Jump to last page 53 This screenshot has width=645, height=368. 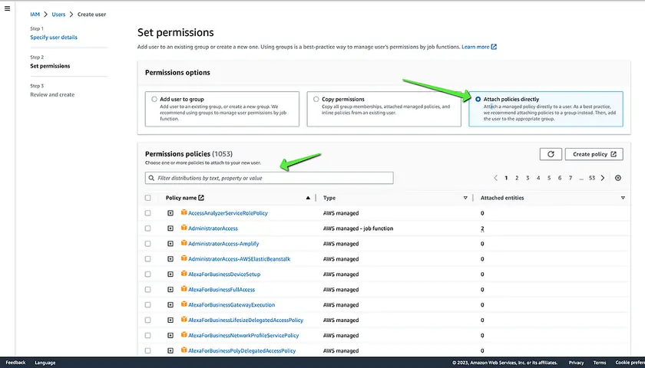click(x=591, y=178)
